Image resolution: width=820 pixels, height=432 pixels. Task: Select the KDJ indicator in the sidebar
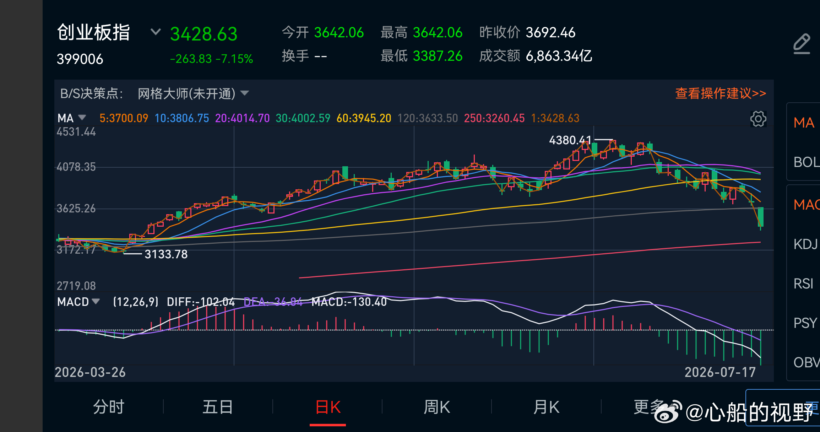pyautogui.click(x=805, y=244)
